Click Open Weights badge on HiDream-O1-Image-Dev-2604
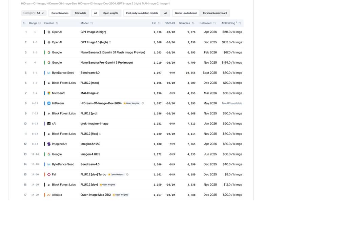This screenshot has width=347, height=233. [131, 103]
